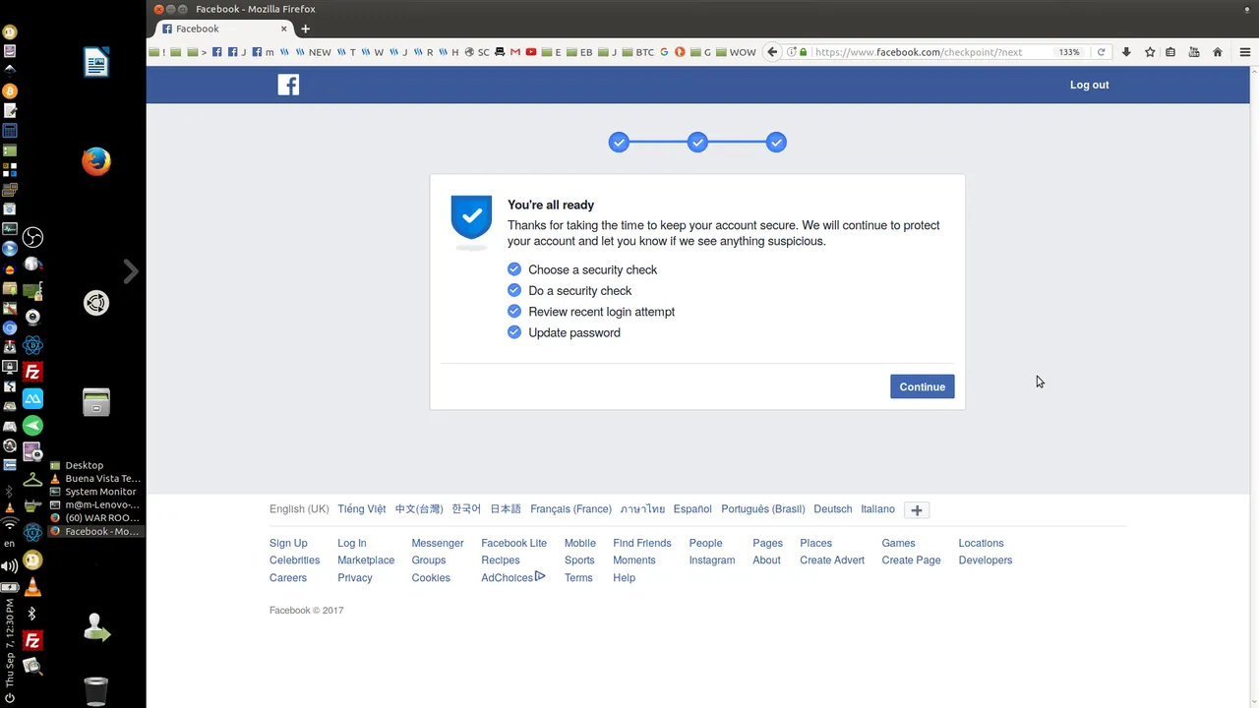1259x708 pixels.
Task: Open Facebook Lite footer link
Action: coord(513,543)
